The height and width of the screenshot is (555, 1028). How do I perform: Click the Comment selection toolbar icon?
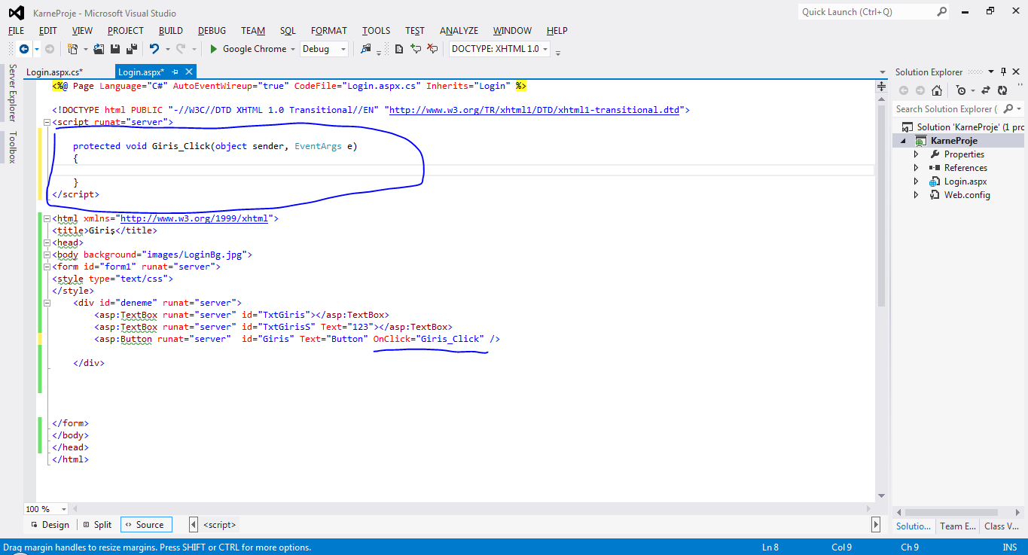(416, 49)
